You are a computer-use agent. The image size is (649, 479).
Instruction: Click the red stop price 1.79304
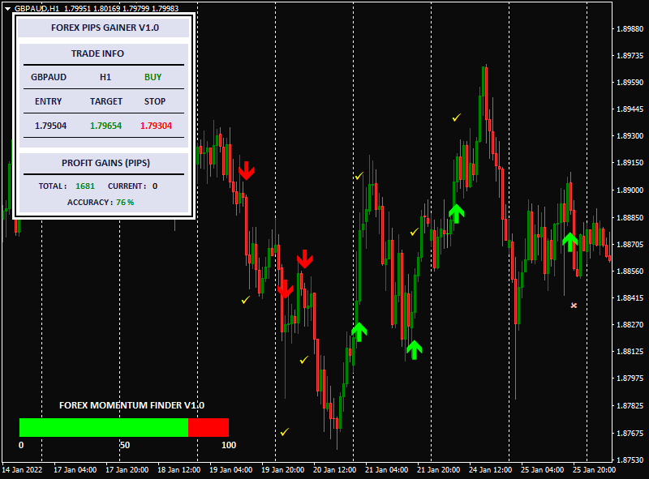point(155,126)
